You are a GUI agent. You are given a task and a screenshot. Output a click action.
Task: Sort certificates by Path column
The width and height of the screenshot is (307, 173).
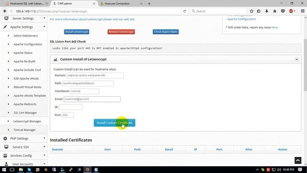point(137,149)
